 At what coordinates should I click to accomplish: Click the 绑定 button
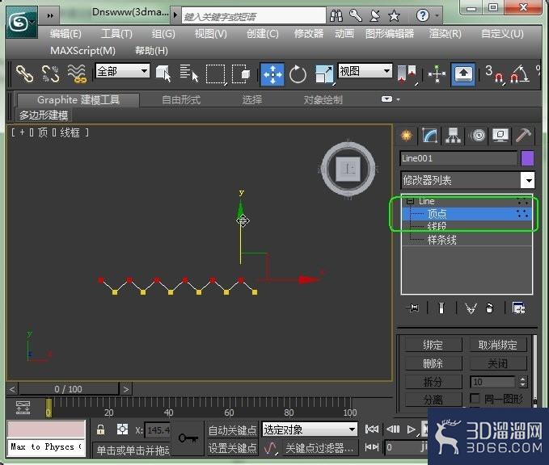(x=433, y=345)
